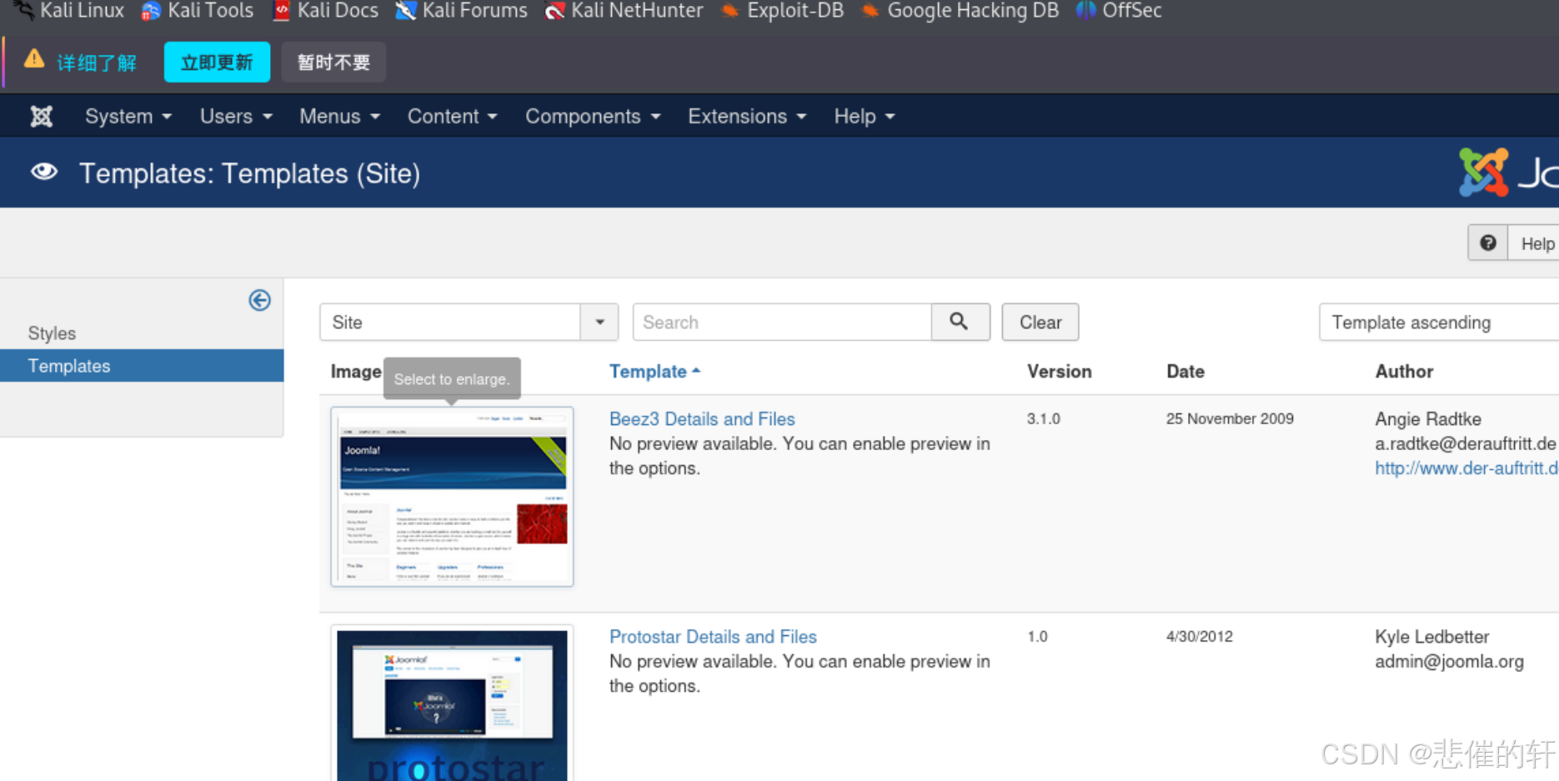The height and width of the screenshot is (781, 1559).
Task: Collapse the sidebar with the arrow icon
Action: click(259, 300)
